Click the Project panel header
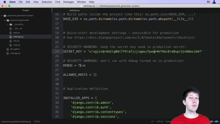The image size is (220, 124). pos(26,10)
